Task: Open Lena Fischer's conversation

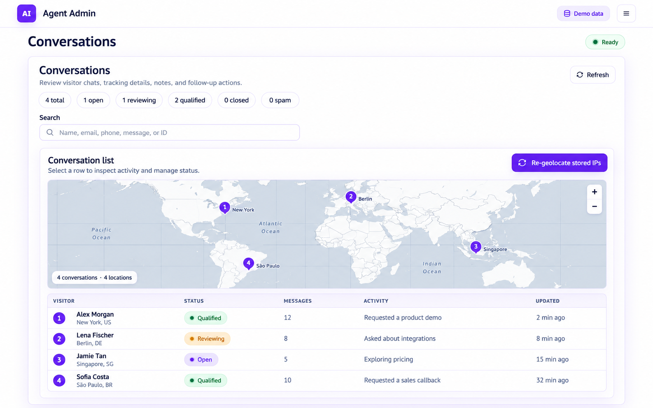Action: (x=327, y=339)
